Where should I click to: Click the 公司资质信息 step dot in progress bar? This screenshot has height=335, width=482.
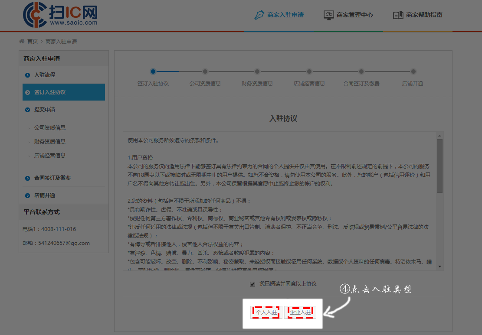coord(205,72)
